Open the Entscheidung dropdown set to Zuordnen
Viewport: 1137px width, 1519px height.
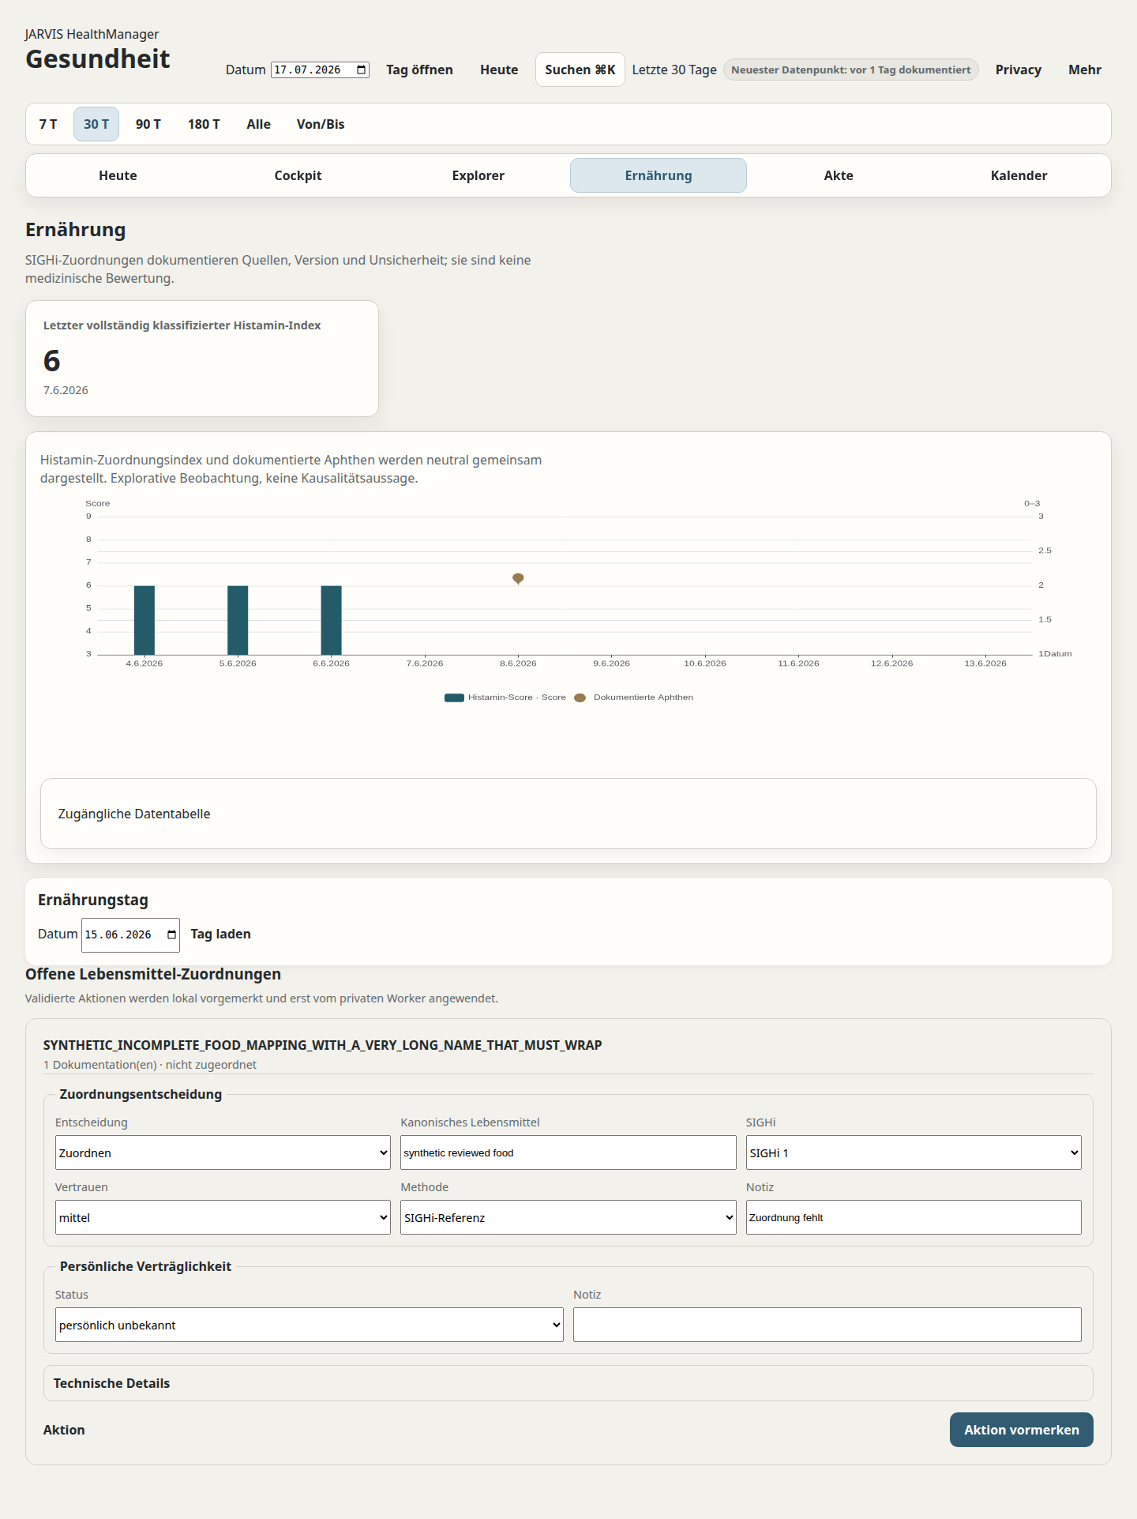[x=223, y=1152]
